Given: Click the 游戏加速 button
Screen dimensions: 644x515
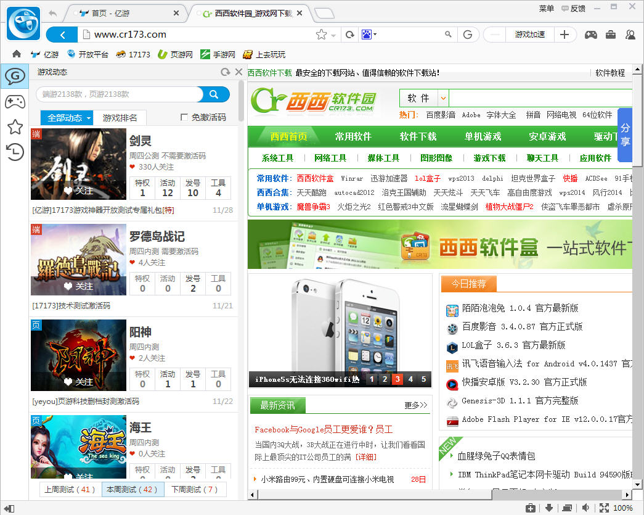Looking at the screenshot, I should tap(530, 35).
